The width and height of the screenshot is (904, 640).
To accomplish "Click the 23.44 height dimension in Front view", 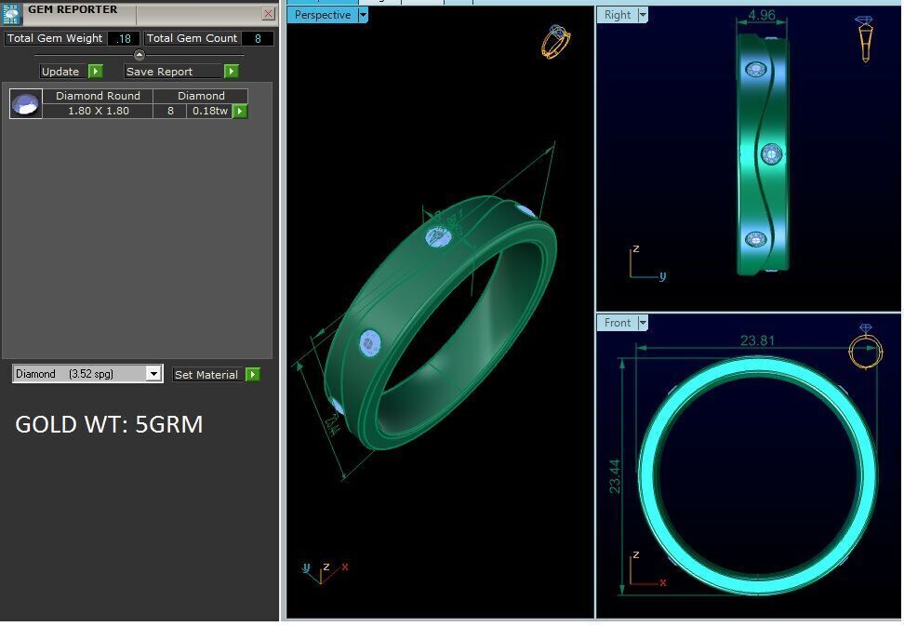I will (x=615, y=476).
